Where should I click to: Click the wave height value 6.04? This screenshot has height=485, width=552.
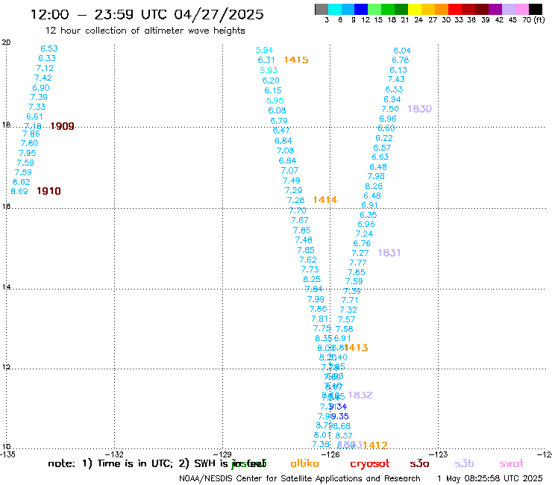[x=402, y=51]
